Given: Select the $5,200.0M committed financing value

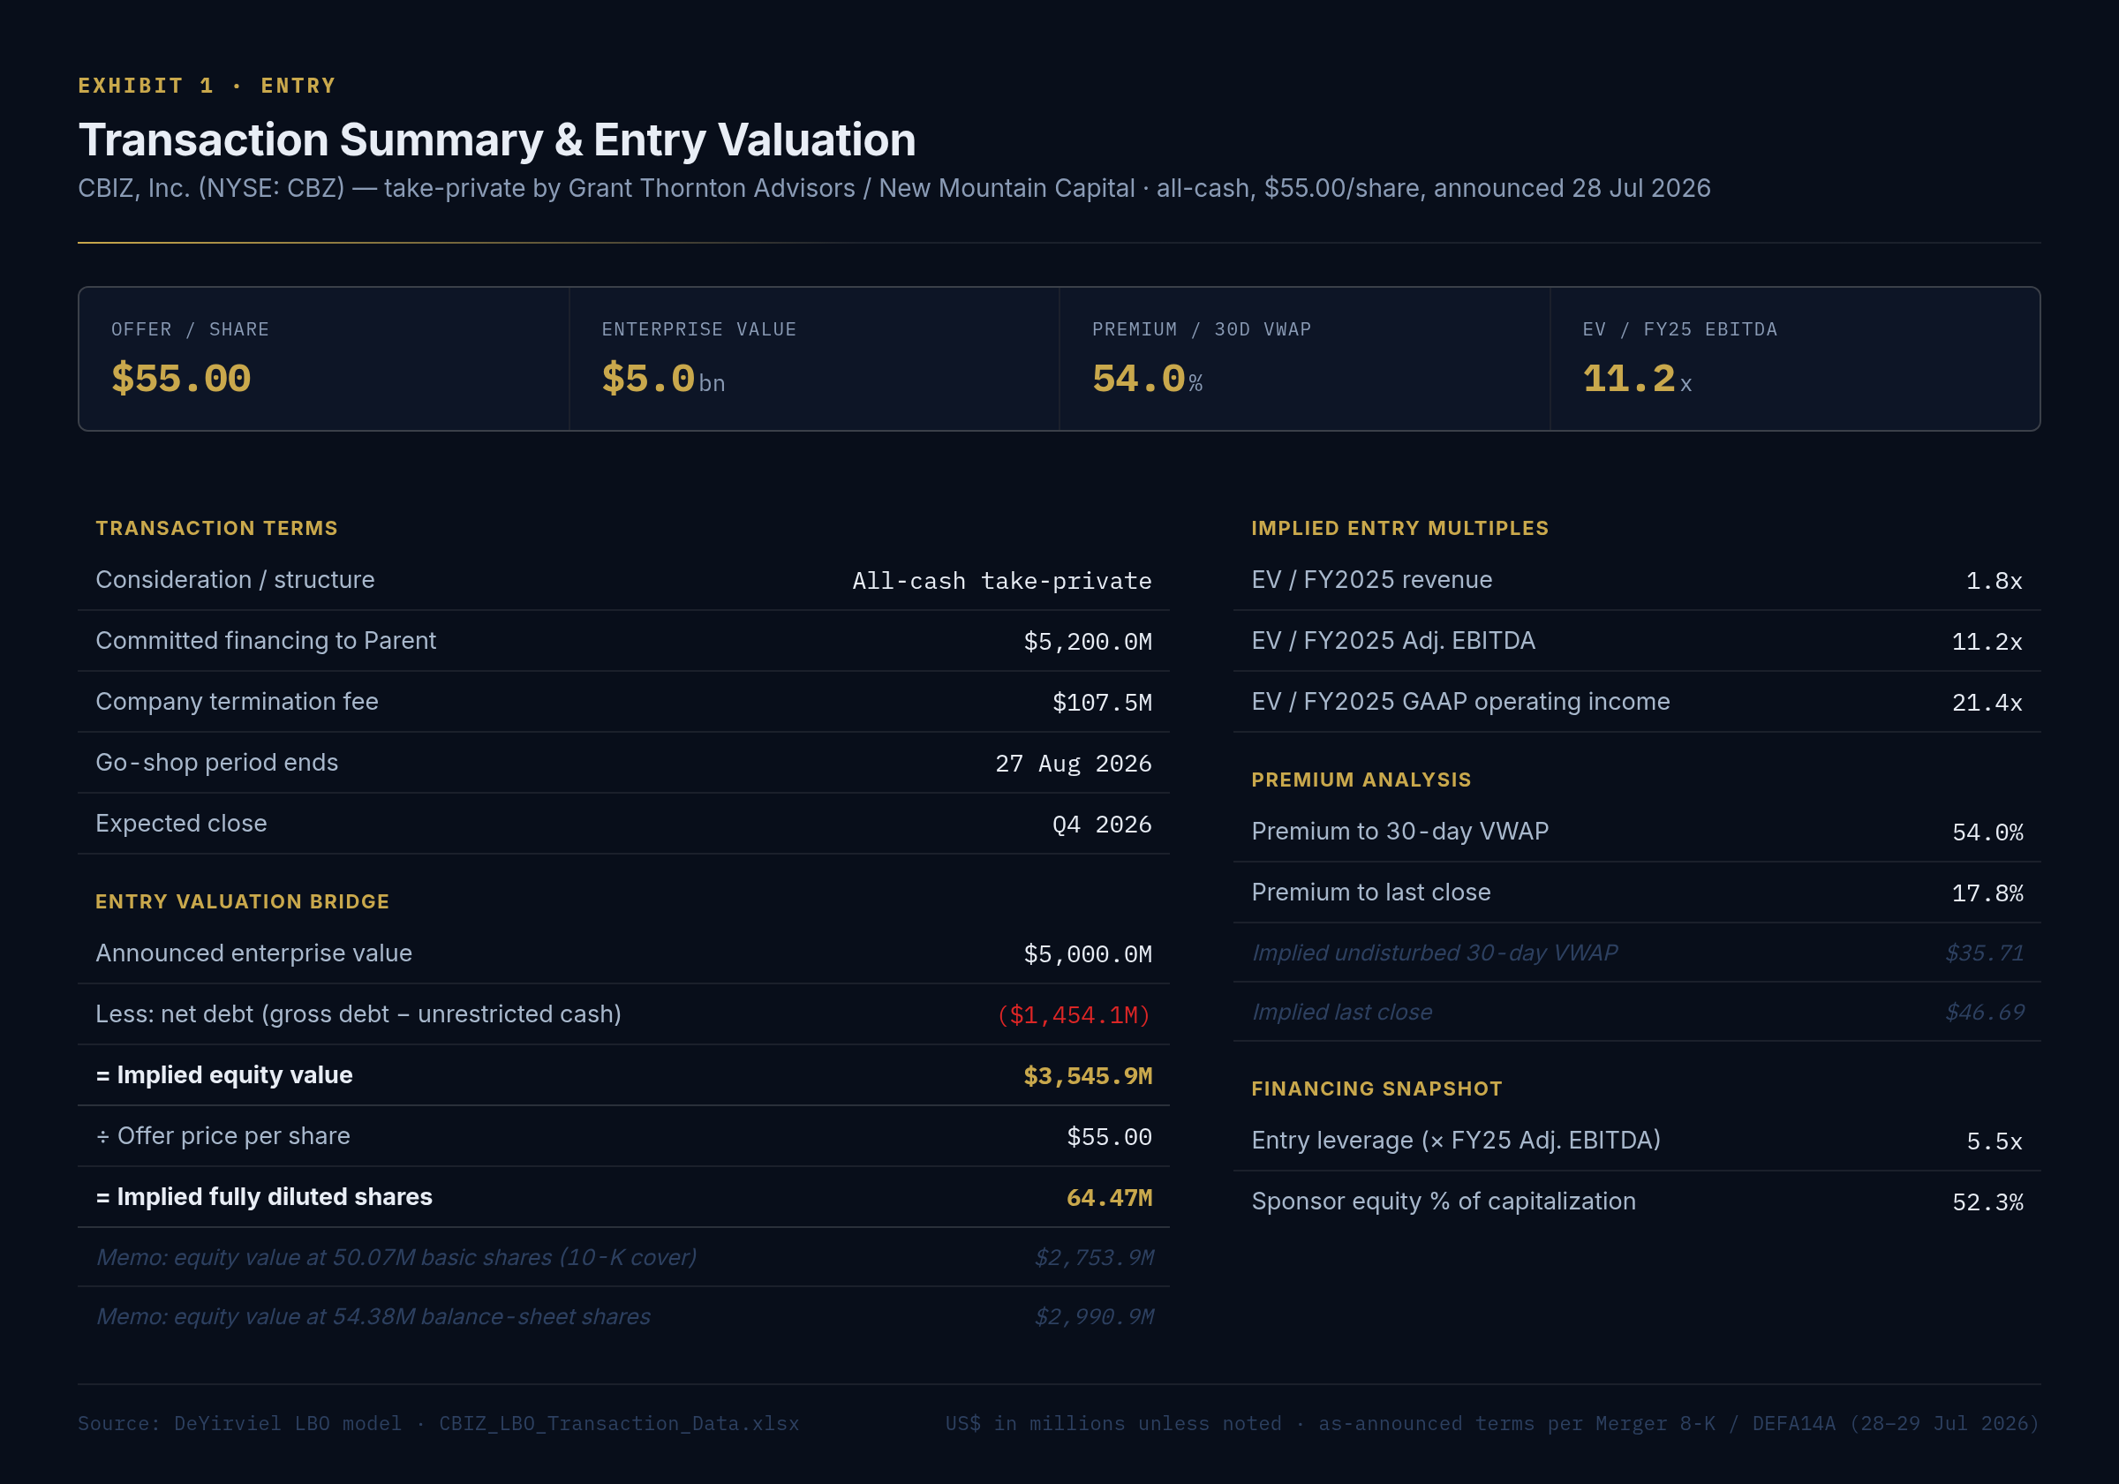Looking at the screenshot, I should point(1087,642).
